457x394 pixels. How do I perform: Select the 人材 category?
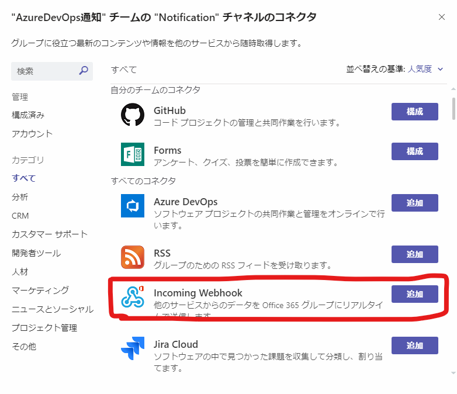click(x=20, y=272)
